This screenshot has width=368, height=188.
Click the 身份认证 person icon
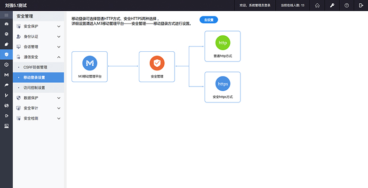click(x=19, y=37)
